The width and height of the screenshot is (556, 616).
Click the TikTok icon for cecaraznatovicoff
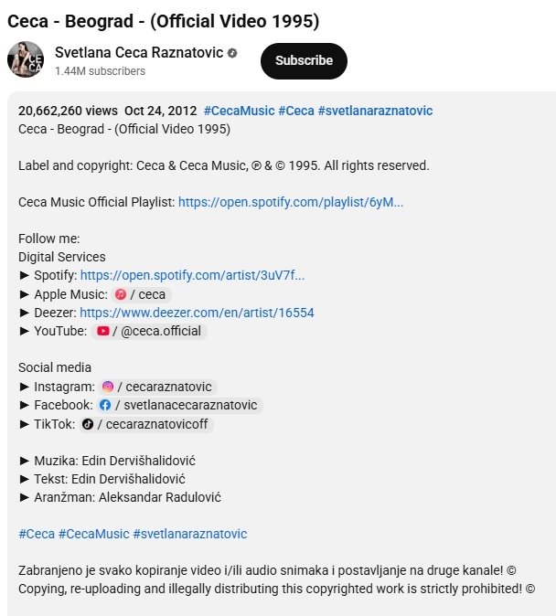87,424
